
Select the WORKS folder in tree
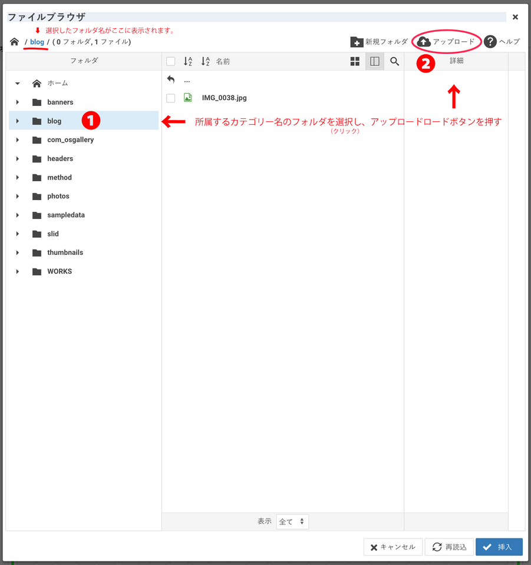click(59, 271)
